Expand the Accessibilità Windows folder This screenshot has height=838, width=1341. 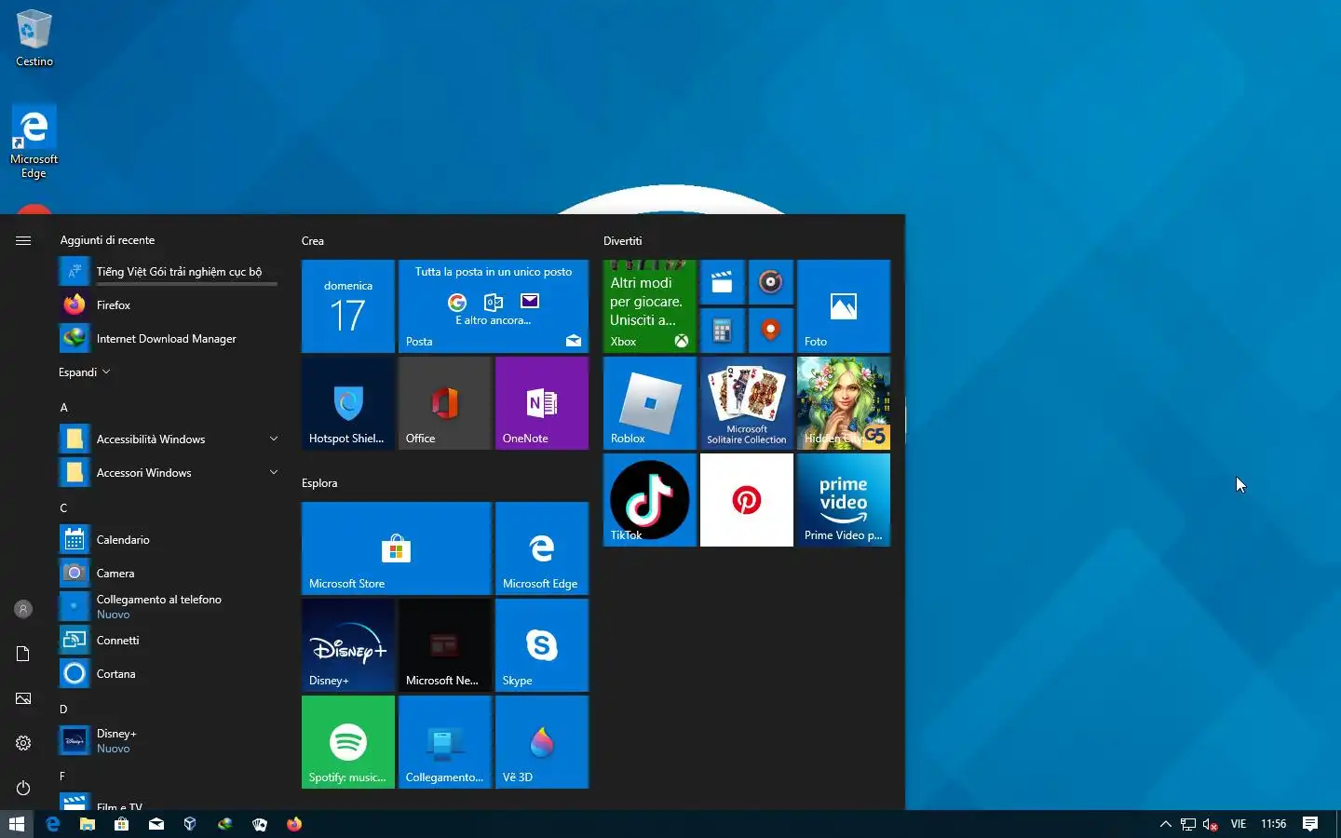(x=168, y=439)
